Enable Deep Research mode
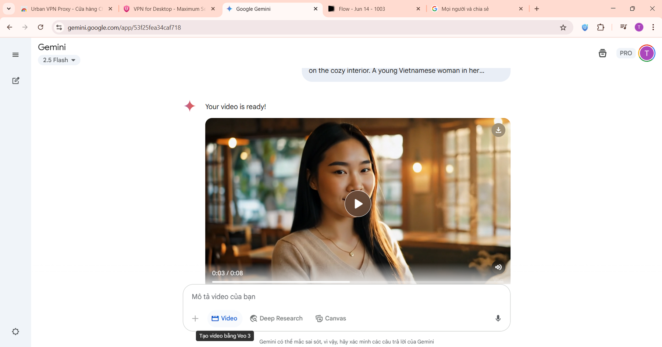This screenshot has height=347, width=662. 276,318
